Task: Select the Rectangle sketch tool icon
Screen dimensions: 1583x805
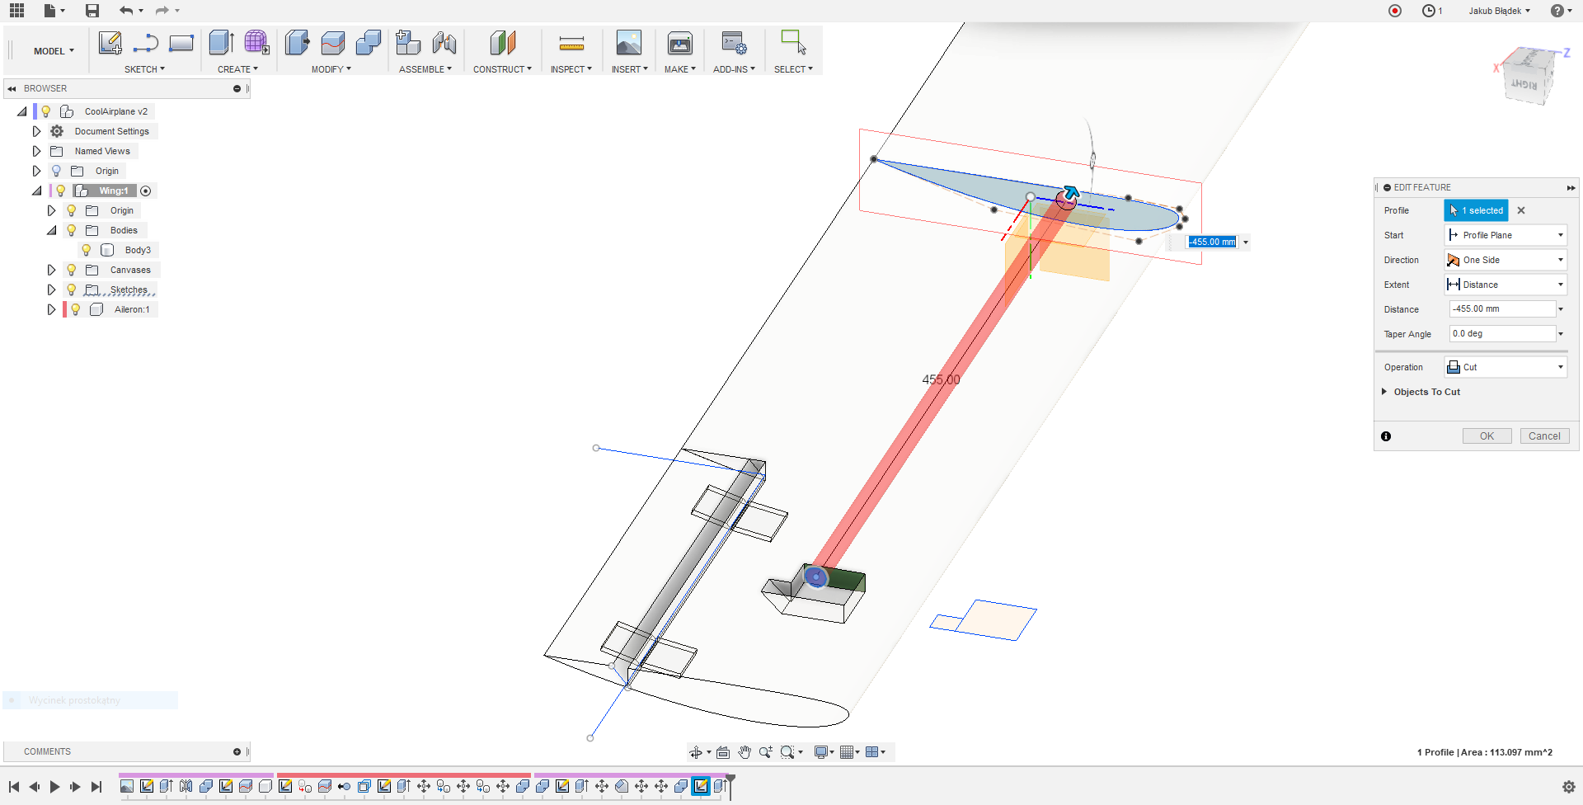Action: (181, 43)
